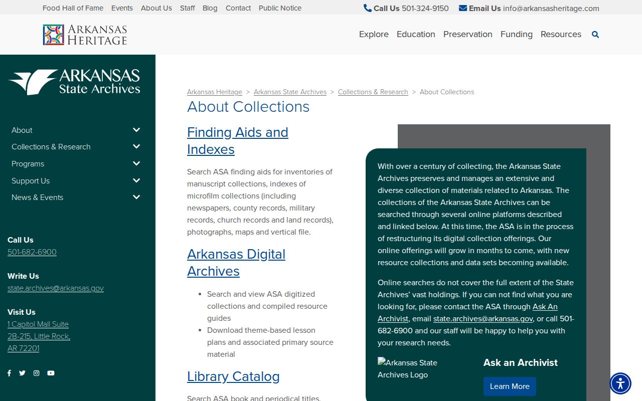Click the Learn More button

pos(510,386)
